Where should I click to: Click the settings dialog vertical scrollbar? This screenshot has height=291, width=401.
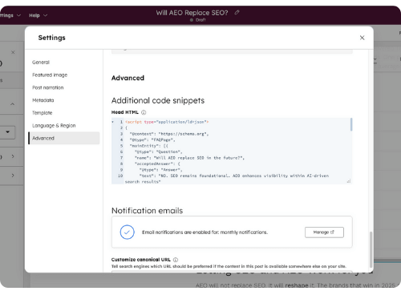click(x=371, y=249)
